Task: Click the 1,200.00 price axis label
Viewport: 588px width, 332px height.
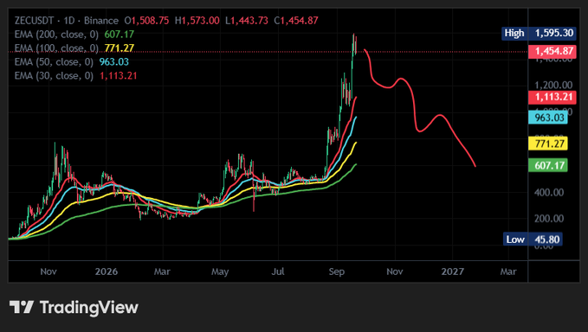Action: point(553,85)
